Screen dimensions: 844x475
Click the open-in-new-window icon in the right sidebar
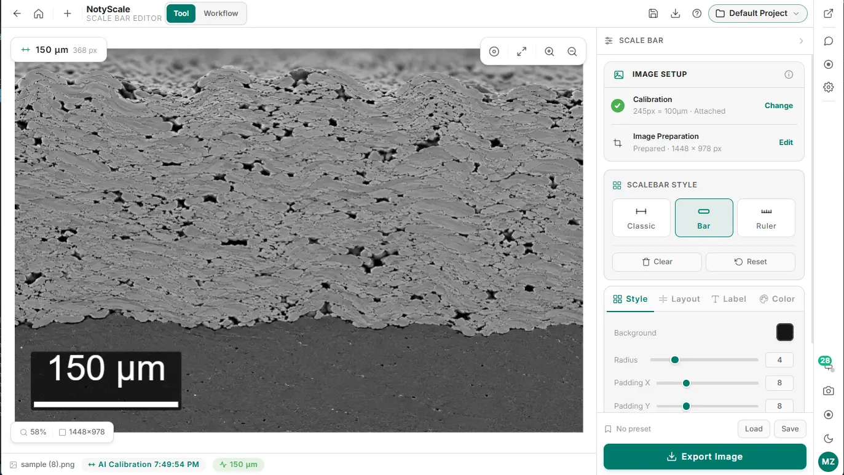pos(829,14)
